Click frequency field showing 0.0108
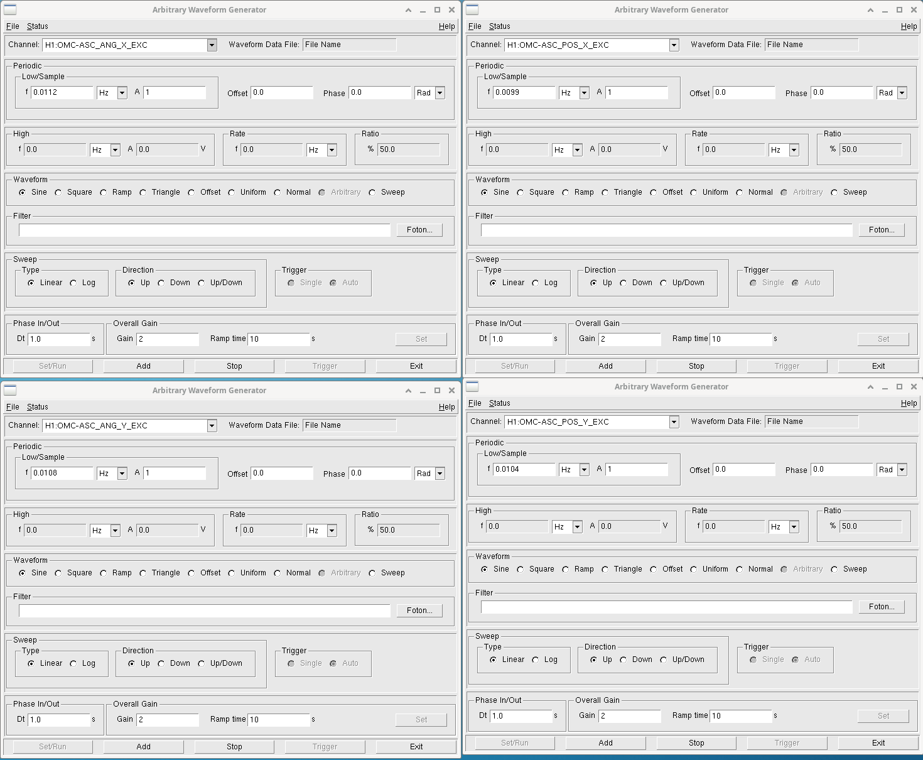 (62, 474)
